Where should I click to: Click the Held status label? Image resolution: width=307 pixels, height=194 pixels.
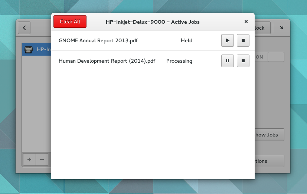point(186,40)
